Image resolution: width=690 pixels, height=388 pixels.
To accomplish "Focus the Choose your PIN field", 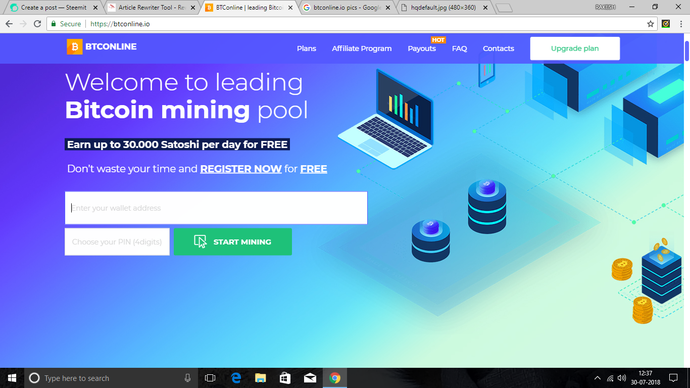I will (x=117, y=241).
